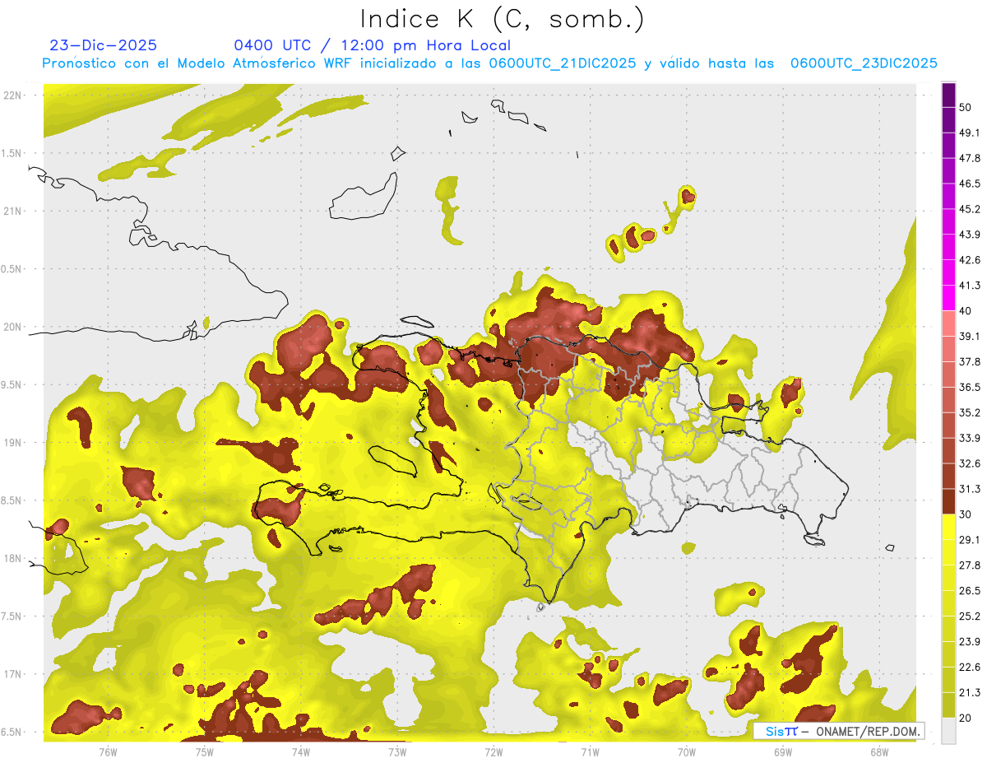Click the colorbar value '43.9'

click(969, 235)
